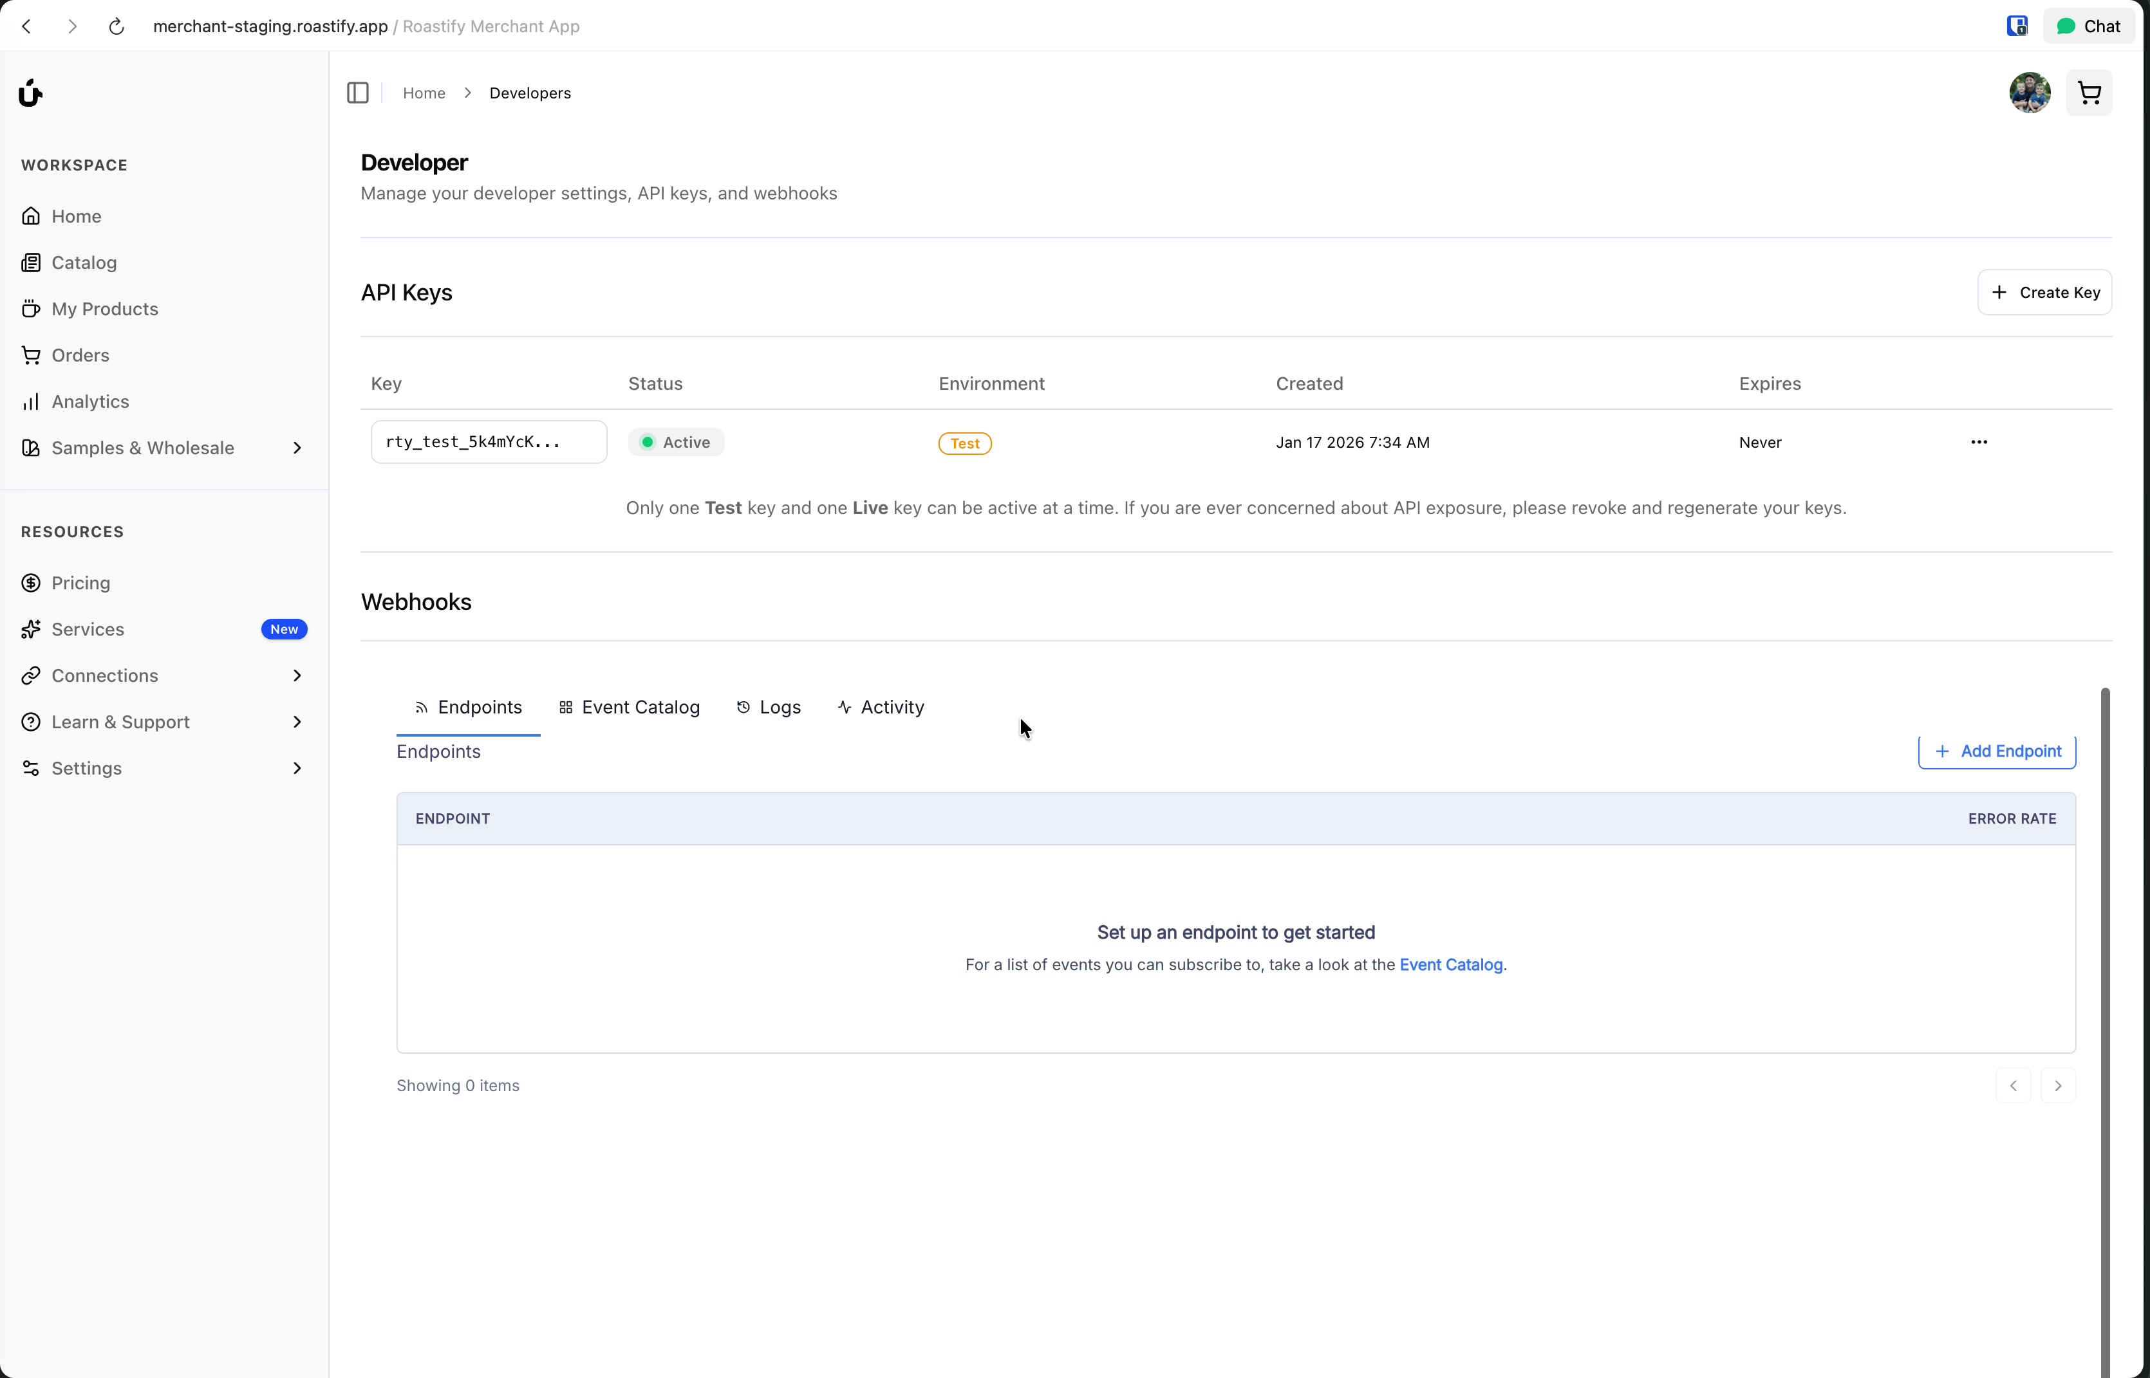Open the shopping cart icon

pos(2088,93)
